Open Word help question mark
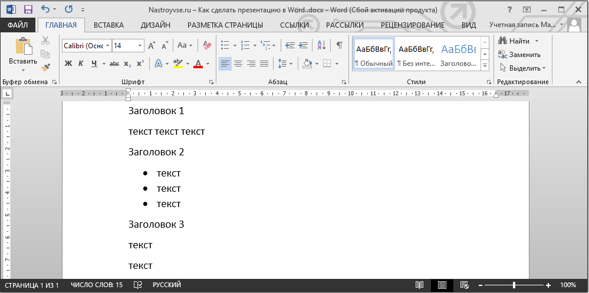This screenshot has height=293, width=589. (510, 9)
